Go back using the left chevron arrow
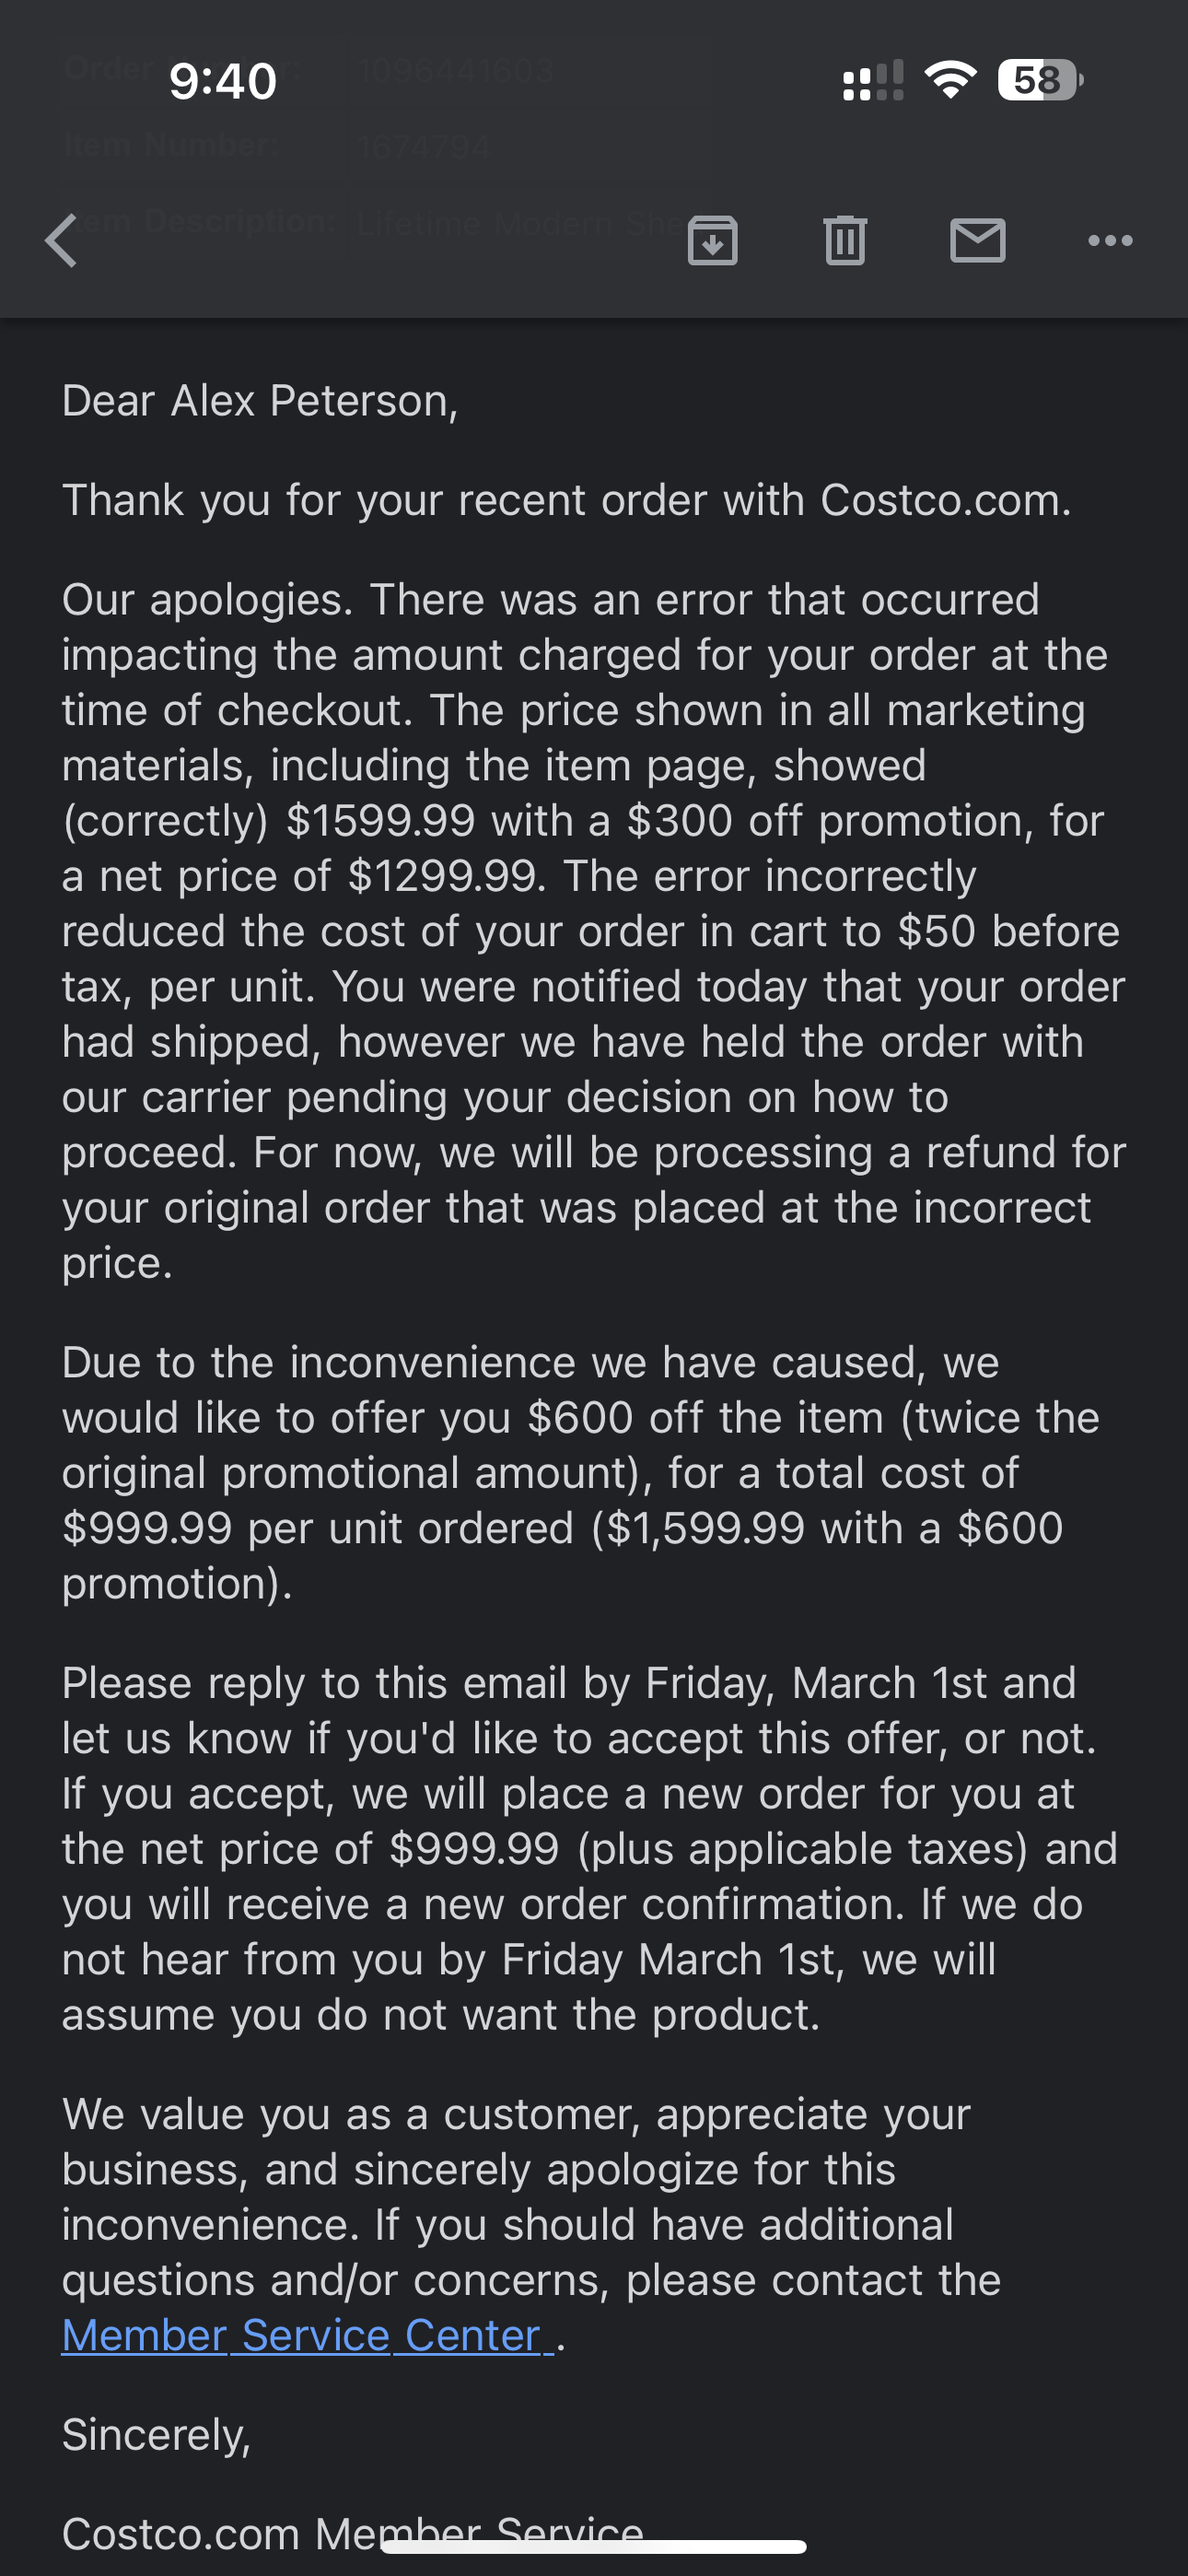 (62, 241)
